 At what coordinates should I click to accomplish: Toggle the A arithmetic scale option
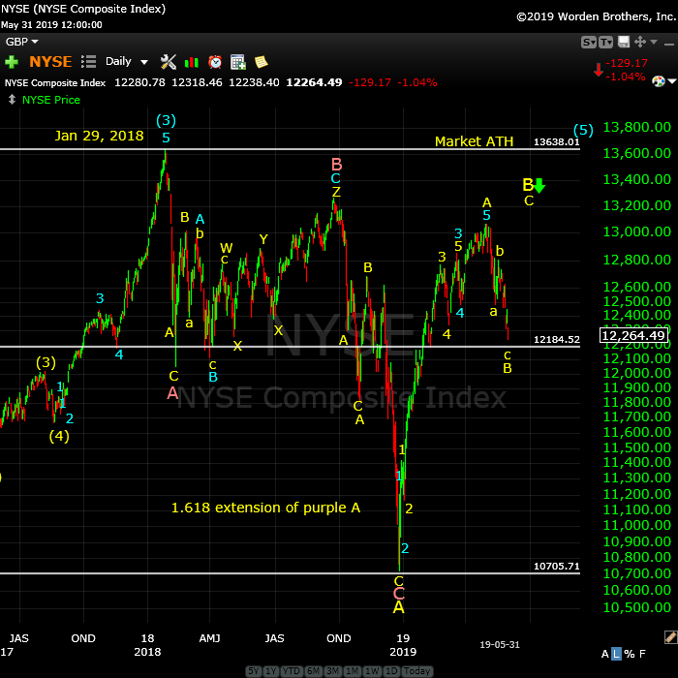pos(605,654)
